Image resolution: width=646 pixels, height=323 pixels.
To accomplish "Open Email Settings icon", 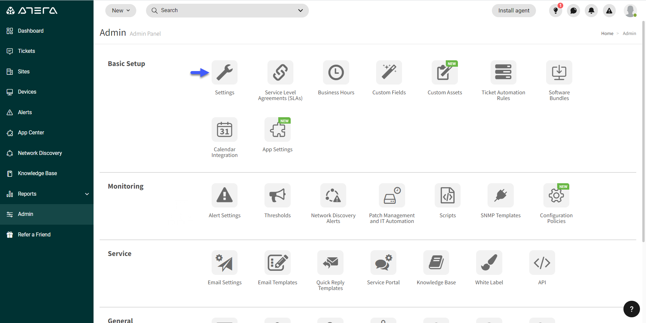I will (224, 262).
